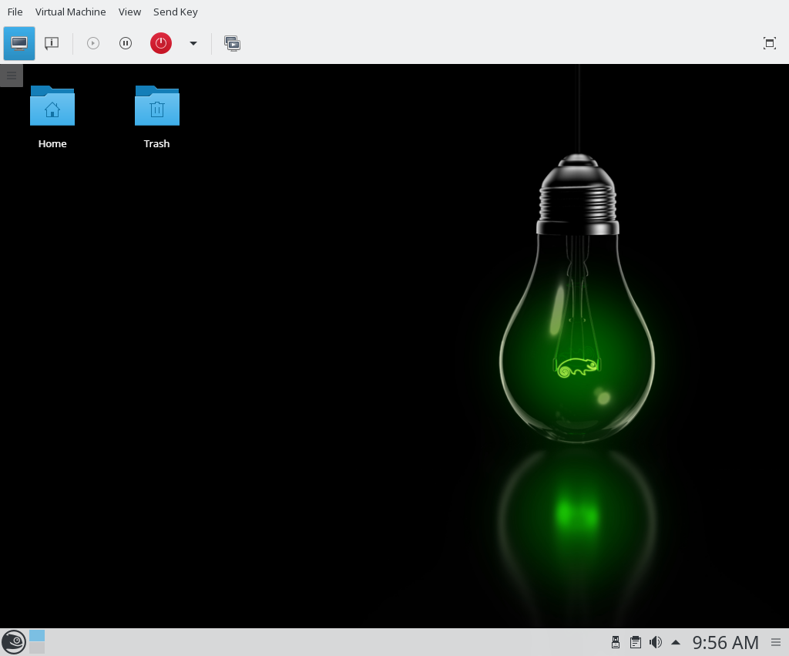Switch the viewer to fullscreen
The width and height of the screenshot is (789, 656).
click(x=770, y=43)
